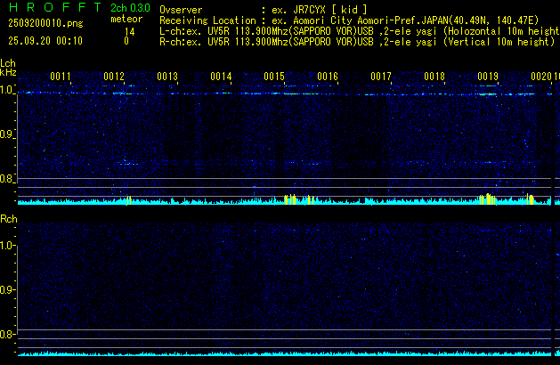
Task: Click the 0019 time marker
Action: [x=488, y=77]
